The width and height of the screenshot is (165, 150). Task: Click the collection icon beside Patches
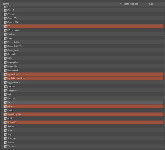(x=5, y=98)
